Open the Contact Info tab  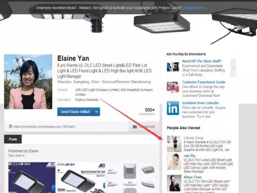[x=144, y=127]
